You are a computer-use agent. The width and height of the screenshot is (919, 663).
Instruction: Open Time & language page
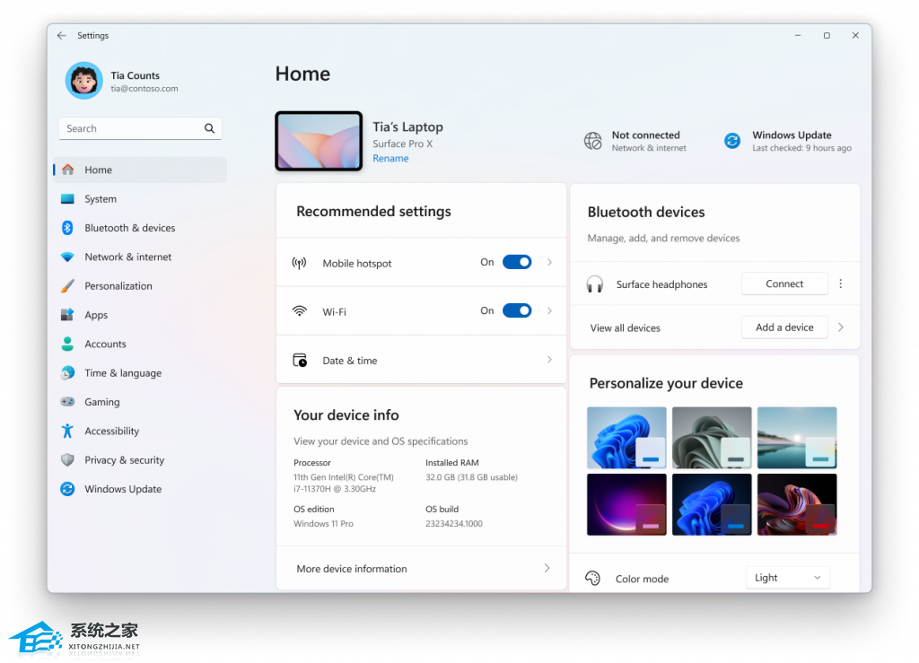click(140, 373)
